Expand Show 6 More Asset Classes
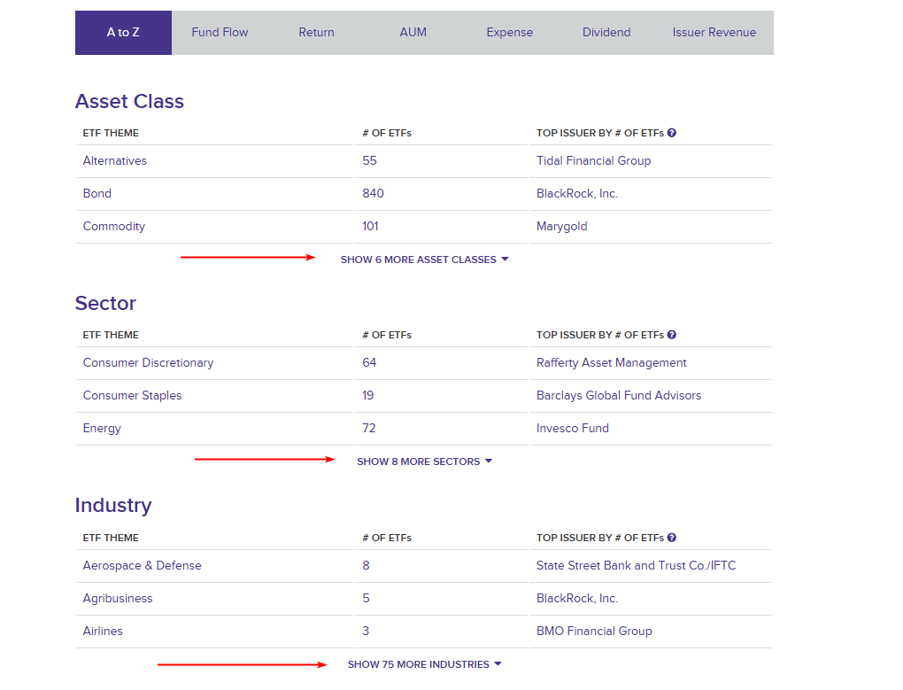Image resolution: width=903 pixels, height=690 pixels. point(424,260)
